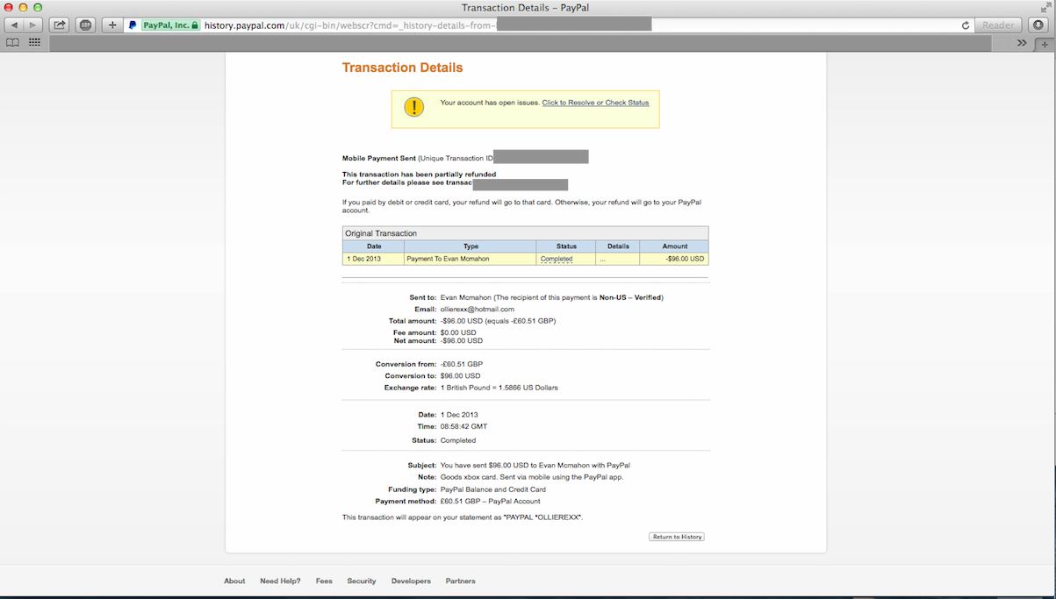This screenshot has height=599, width=1056.
Task: Click the PayPal favicon in address bar
Action: (x=133, y=25)
